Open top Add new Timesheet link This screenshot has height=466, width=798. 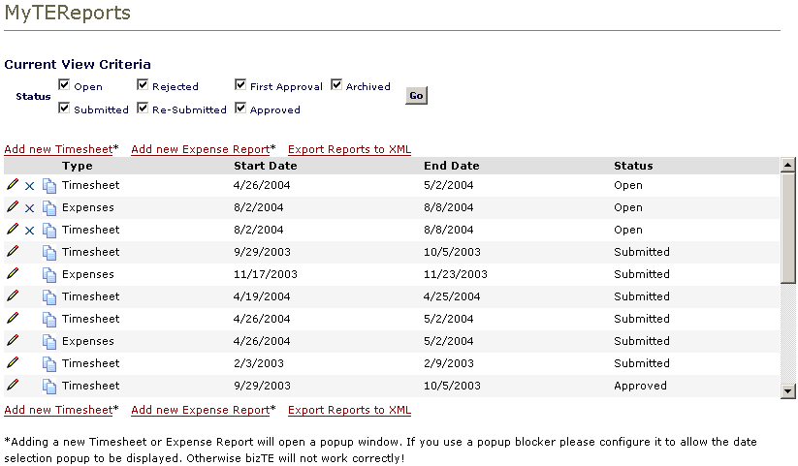[58, 149]
